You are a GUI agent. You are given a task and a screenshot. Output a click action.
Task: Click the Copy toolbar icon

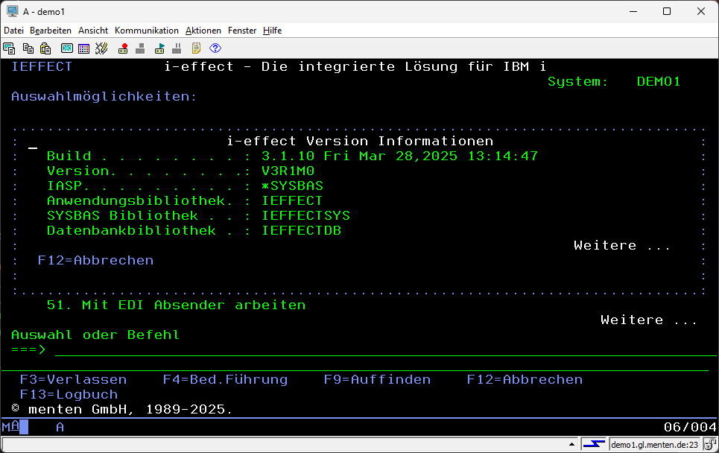pyautogui.click(x=28, y=48)
